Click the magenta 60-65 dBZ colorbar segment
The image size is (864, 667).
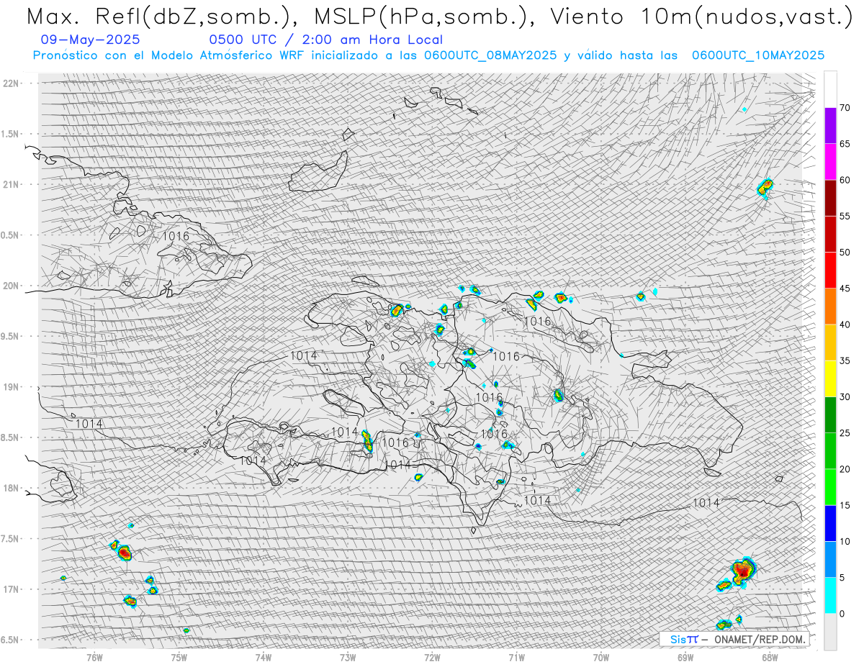[x=830, y=162]
